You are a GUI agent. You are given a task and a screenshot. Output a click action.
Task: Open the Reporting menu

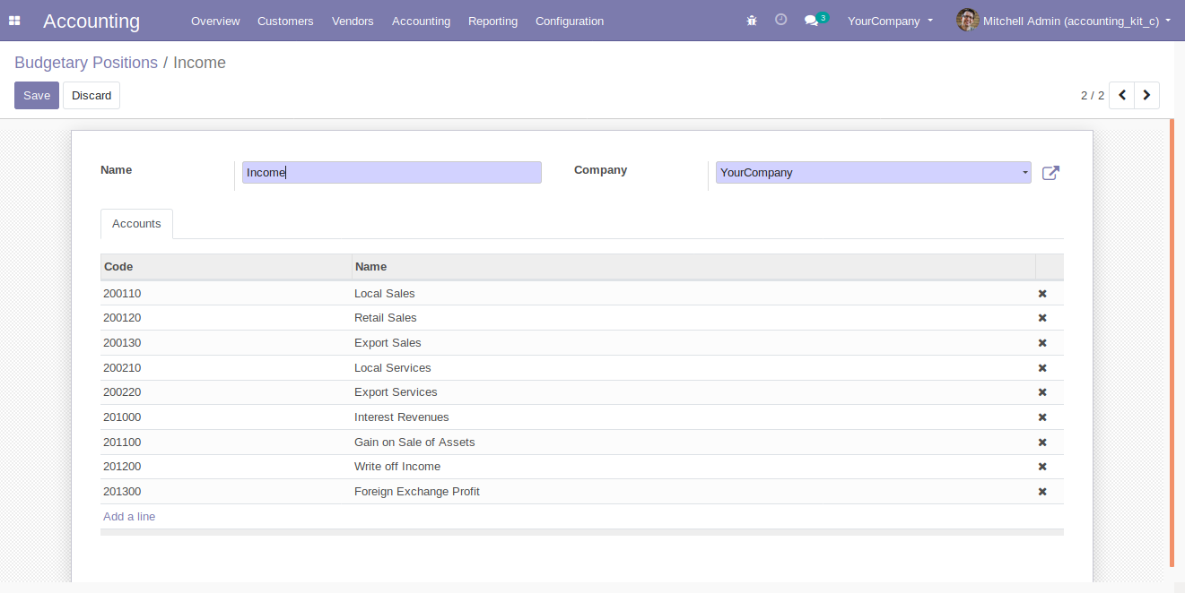(492, 21)
